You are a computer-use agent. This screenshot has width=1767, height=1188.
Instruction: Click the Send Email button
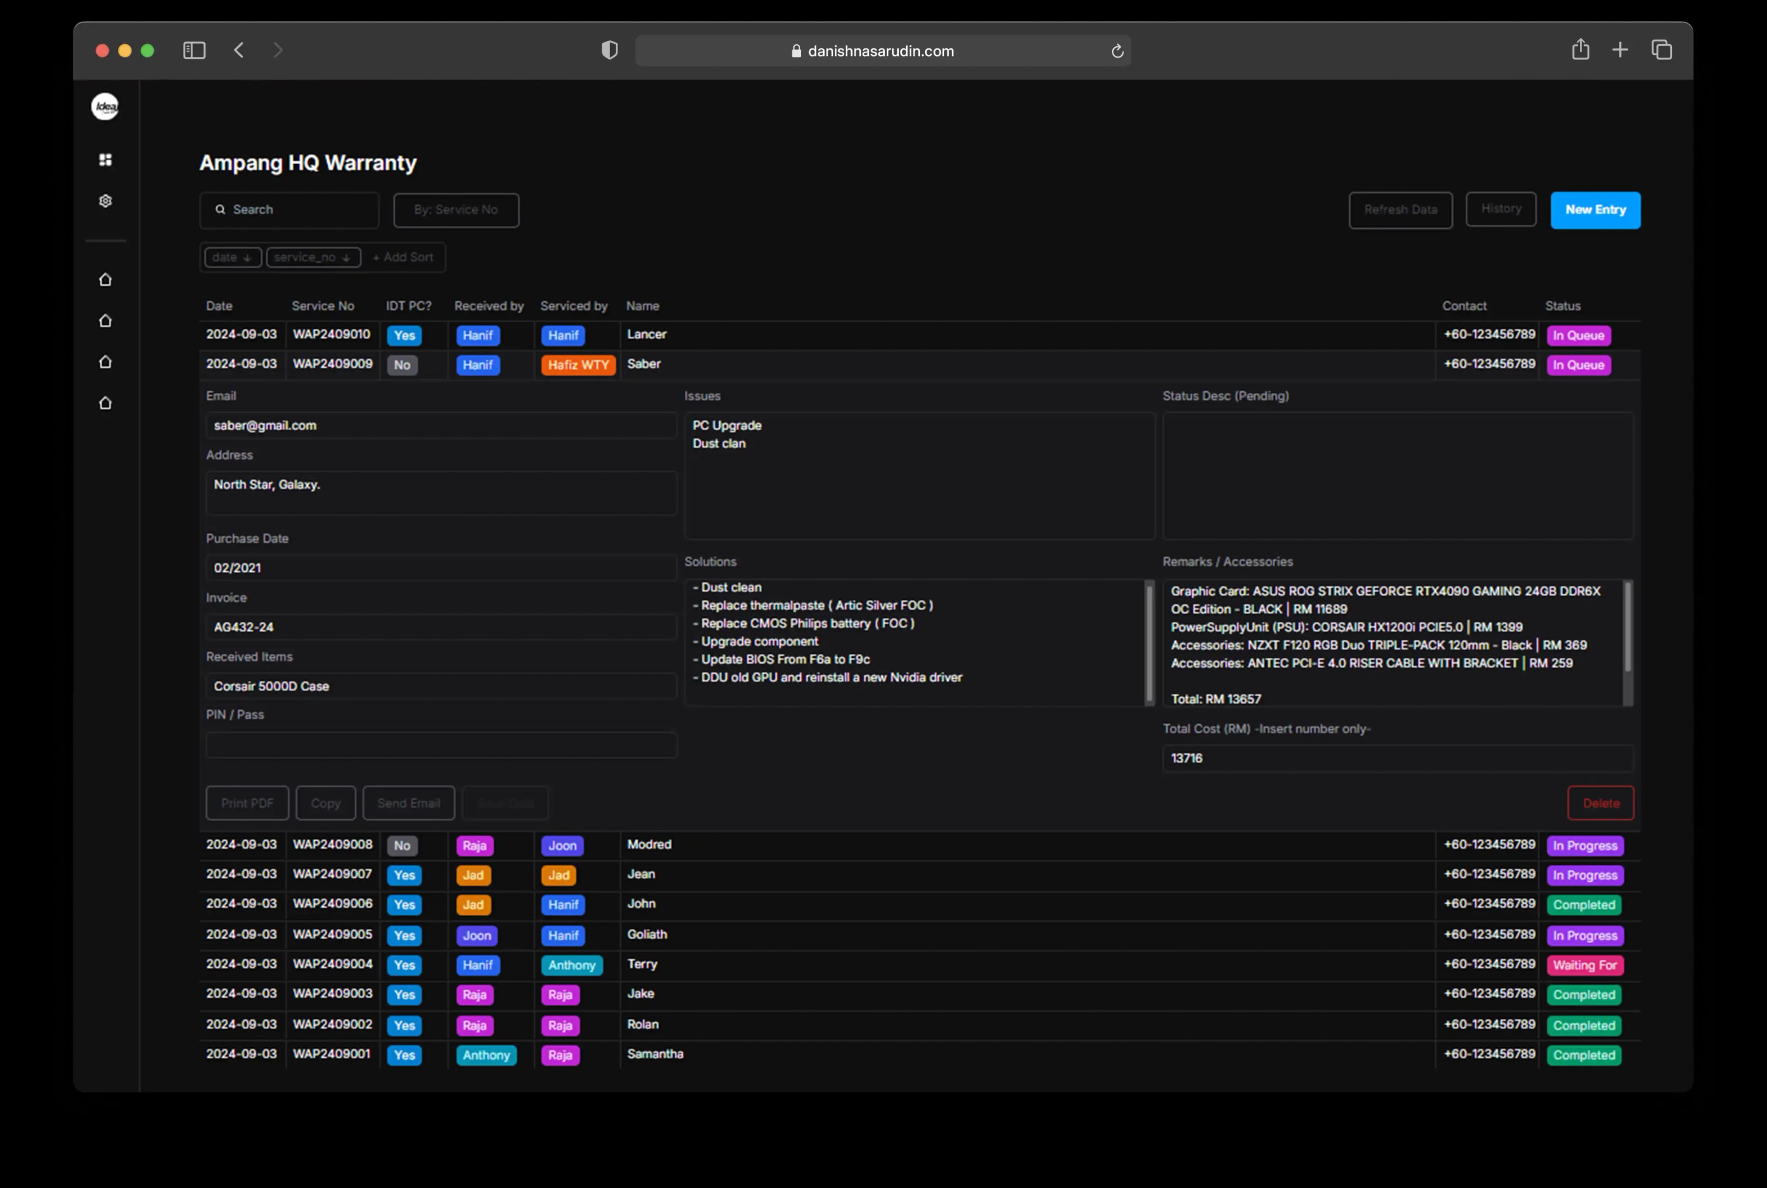pos(409,803)
